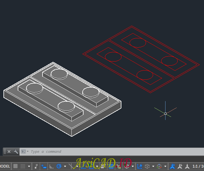The width and height of the screenshot is (204, 171).
Task: Click the Annotation Scale icon
Action: [187, 166]
